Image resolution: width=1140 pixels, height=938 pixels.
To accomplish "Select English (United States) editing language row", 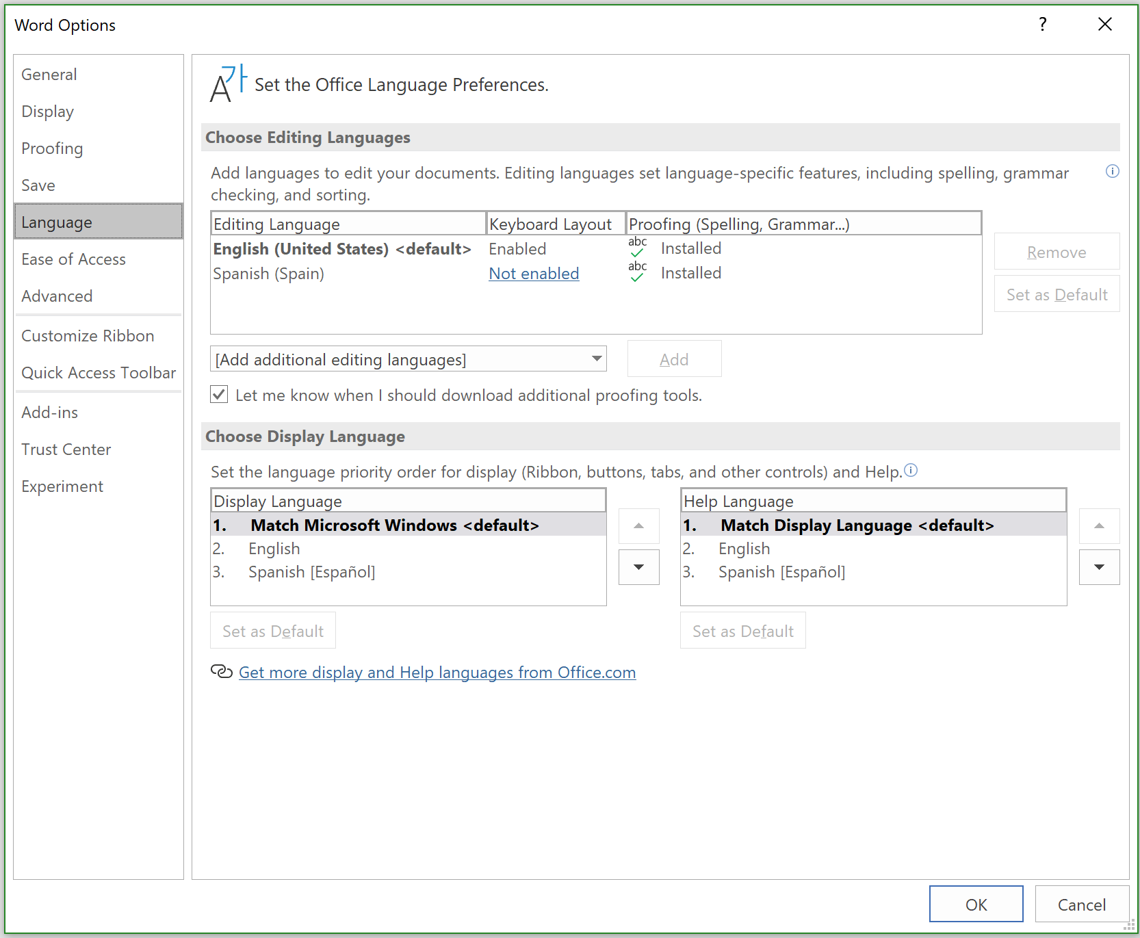I will (342, 248).
